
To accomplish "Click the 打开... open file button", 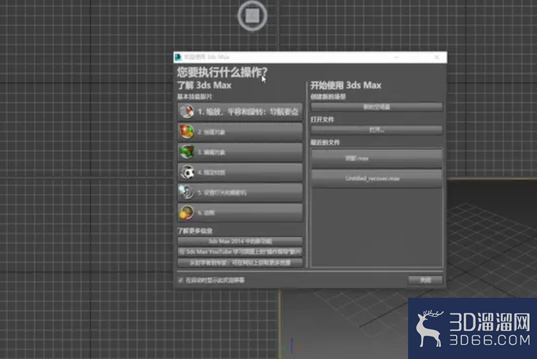I will [x=376, y=130].
